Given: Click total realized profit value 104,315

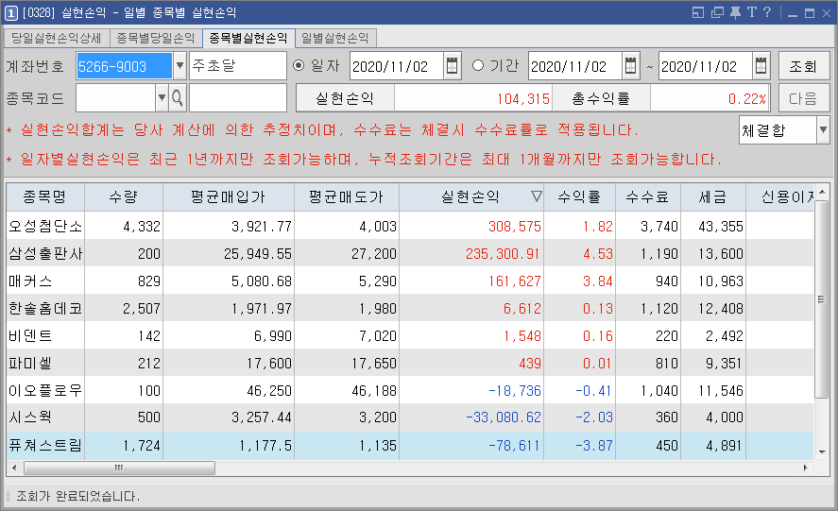Looking at the screenshot, I should click(473, 98).
